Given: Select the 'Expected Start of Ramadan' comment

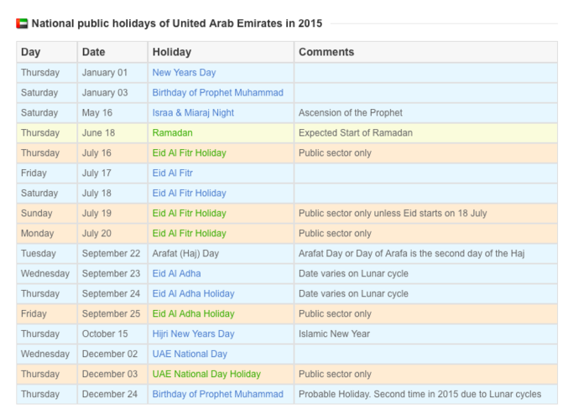Looking at the screenshot, I should pyautogui.click(x=356, y=132).
